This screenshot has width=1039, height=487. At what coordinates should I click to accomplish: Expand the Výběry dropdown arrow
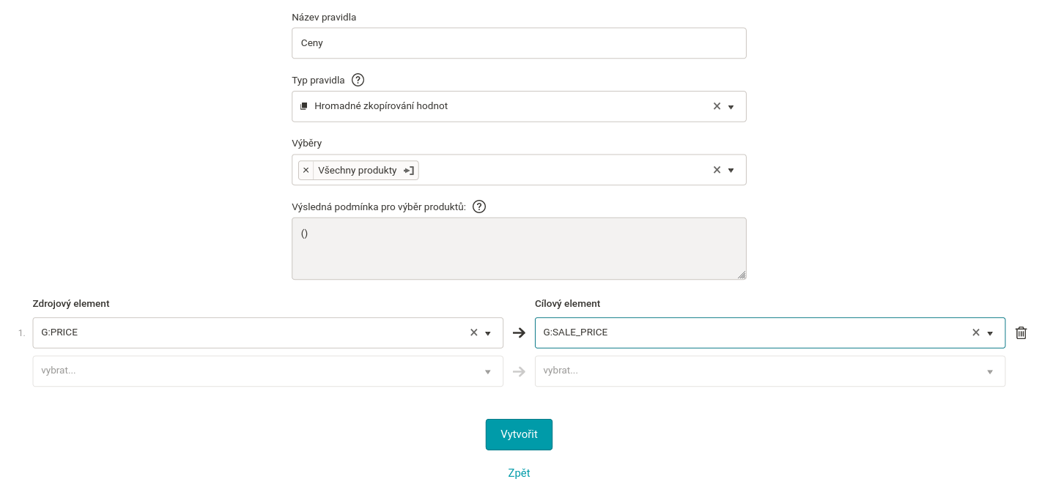coord(731,171)
